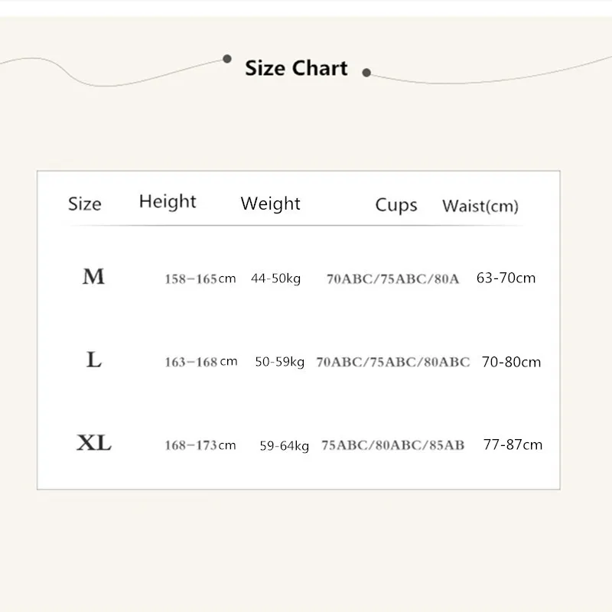Click the Size Chart title

(x=296, y=68)
